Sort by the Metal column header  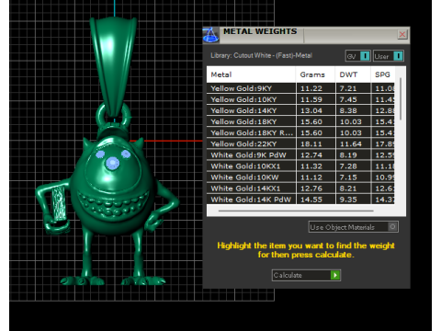coord(251,74)
